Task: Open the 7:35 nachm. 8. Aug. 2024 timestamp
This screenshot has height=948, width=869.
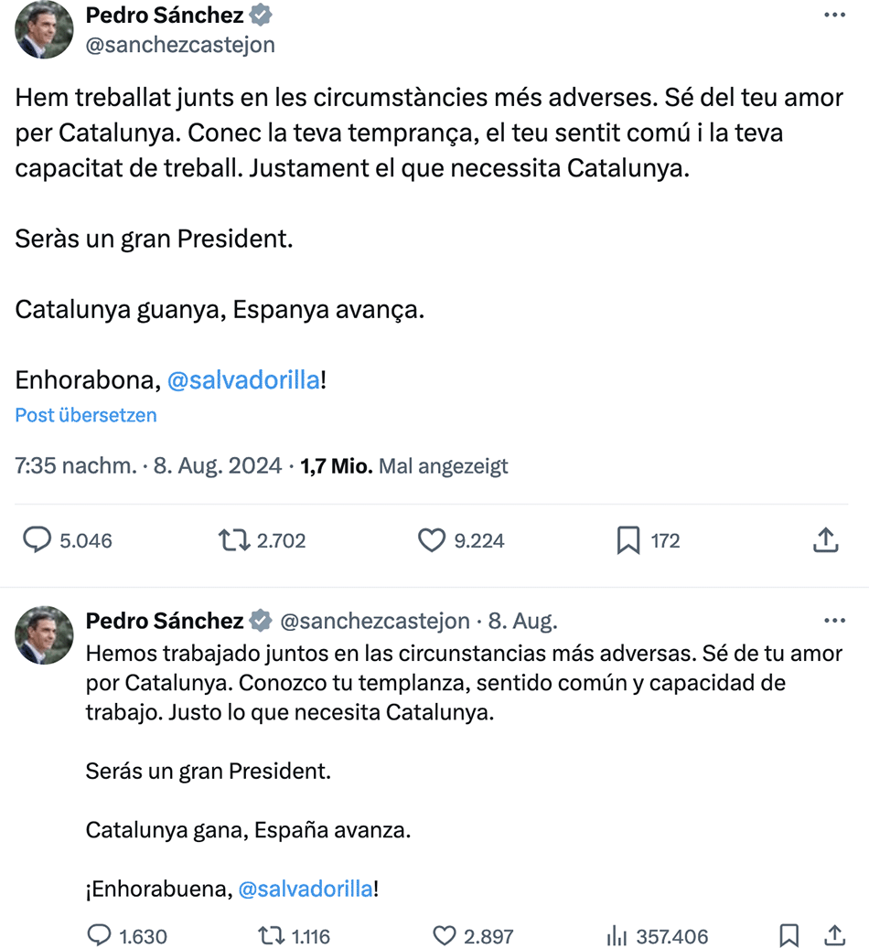Action: click(148, 466)
